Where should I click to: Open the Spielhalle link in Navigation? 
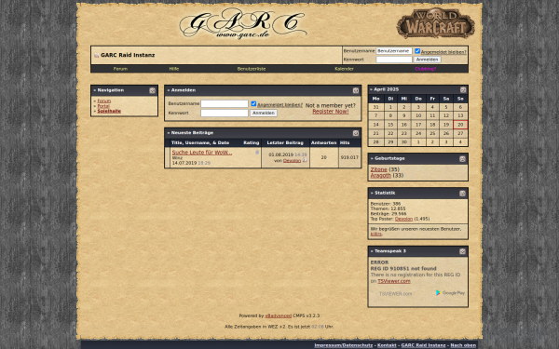click(109, 111)
